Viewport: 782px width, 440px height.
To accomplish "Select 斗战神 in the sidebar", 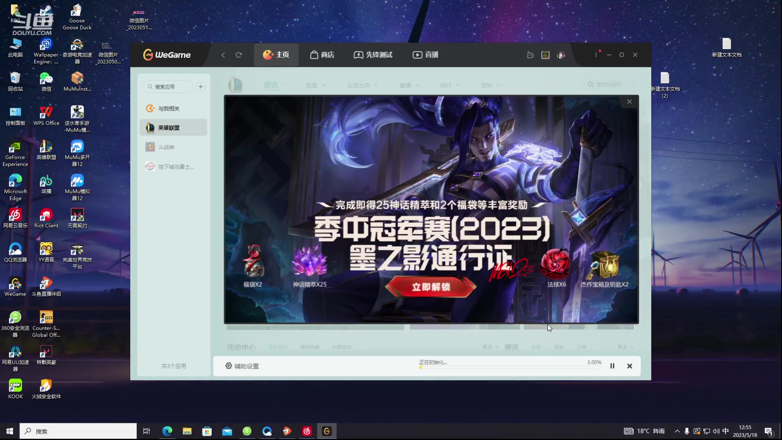I will tap(174, 147).
